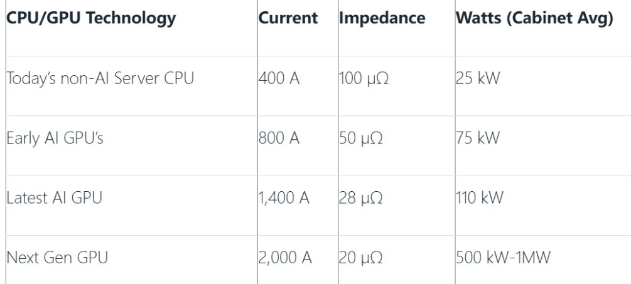Click the 25 kW cabinet value
This screenshot has width=631, height=284.
tap(478, 78)
